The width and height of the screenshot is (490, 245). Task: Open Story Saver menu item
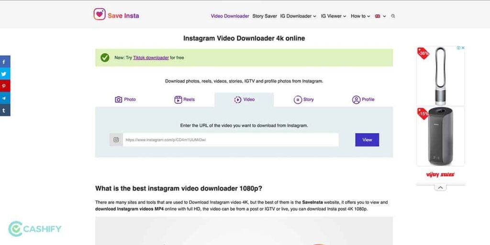265,16
